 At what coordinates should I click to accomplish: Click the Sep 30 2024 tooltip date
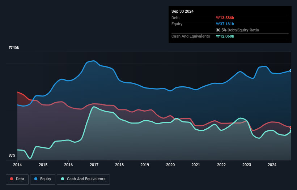coord(182,11)
